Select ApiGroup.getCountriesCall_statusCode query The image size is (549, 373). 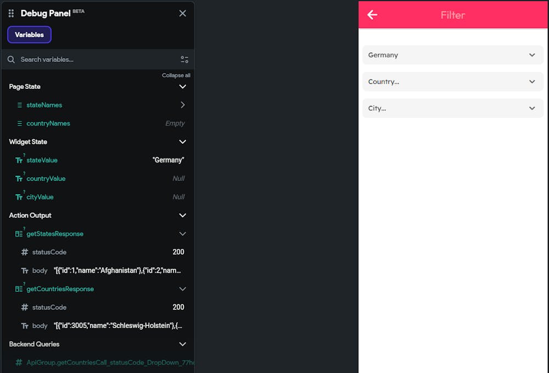[x=110, y=363]
